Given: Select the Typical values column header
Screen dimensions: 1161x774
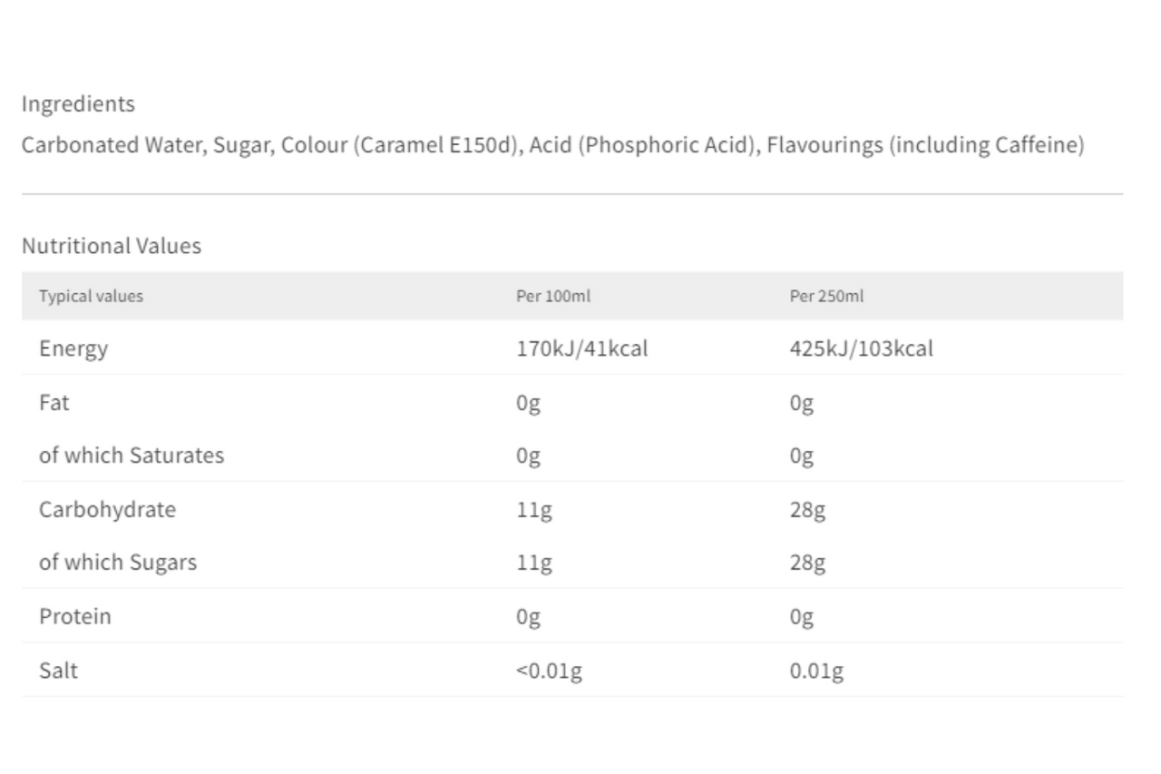Looking at the screenshot, I should click(91, 296).
